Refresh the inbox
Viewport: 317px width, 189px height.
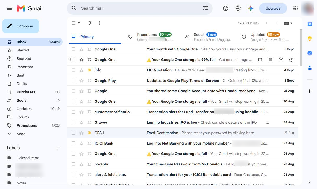89,23
